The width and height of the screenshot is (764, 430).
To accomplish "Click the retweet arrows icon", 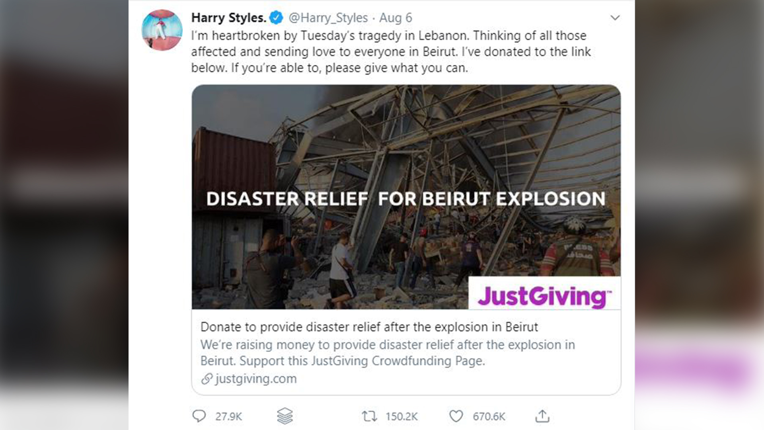I will (369, 416).
